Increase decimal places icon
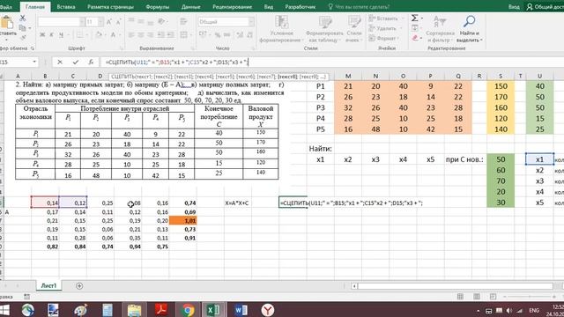Viewport: 564px width, 317px height. click(240, 34)
